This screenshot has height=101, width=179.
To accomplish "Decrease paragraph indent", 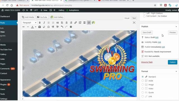I will [53, 27].
